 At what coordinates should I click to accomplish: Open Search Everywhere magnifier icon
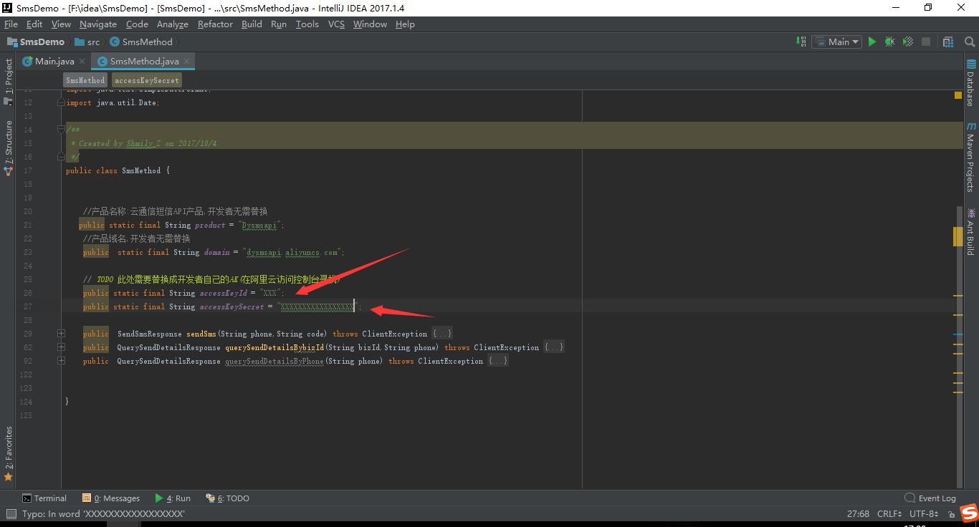point(969,42)
